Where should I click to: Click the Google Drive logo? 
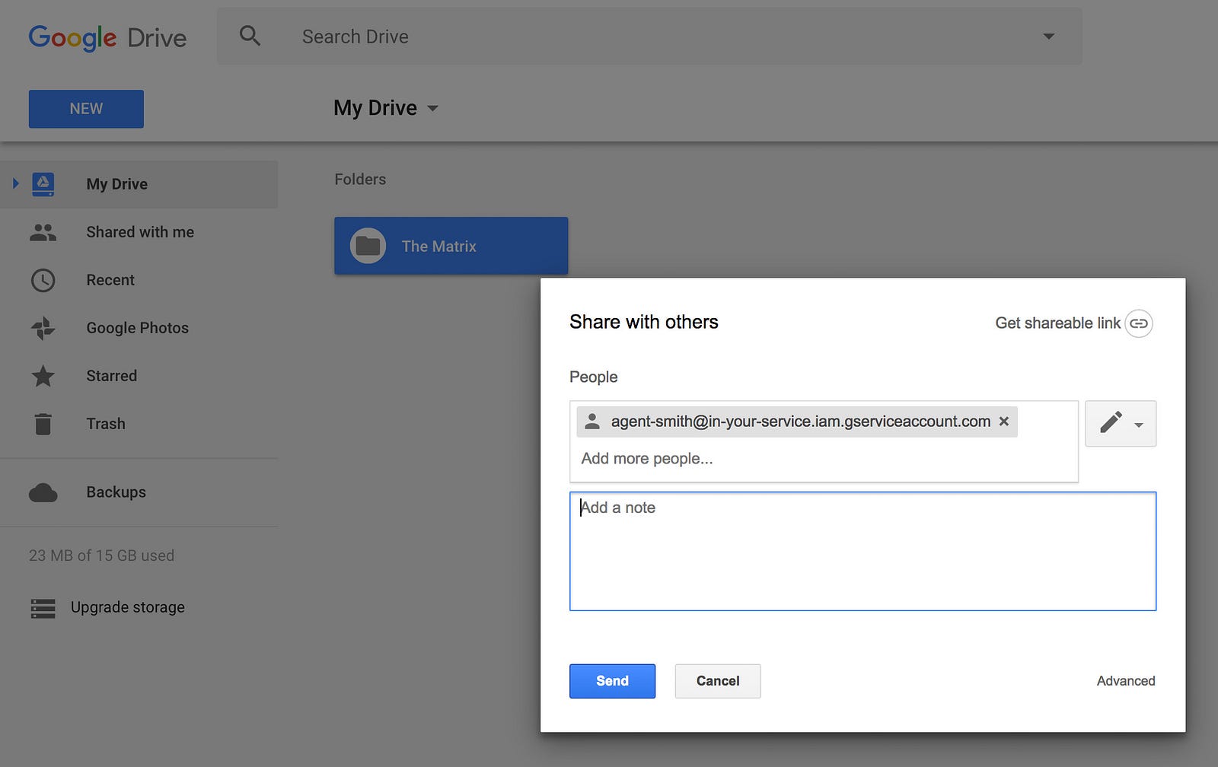pos(107,37)
